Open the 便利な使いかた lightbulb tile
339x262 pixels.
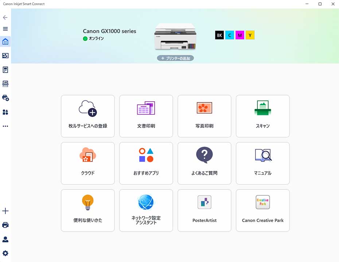pyautogui.click(x=88, y=210)
